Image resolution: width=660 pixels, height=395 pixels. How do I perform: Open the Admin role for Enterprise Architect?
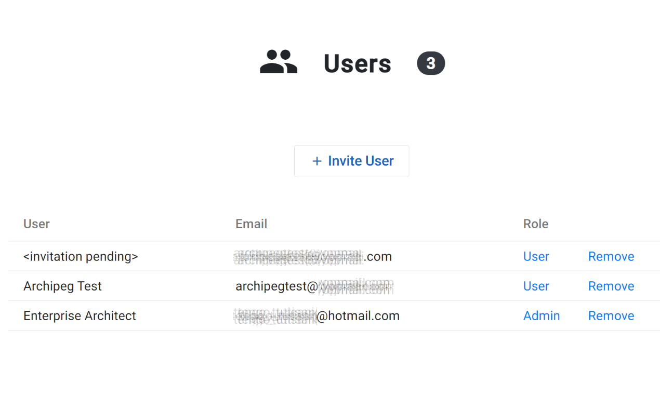point(542,316)
